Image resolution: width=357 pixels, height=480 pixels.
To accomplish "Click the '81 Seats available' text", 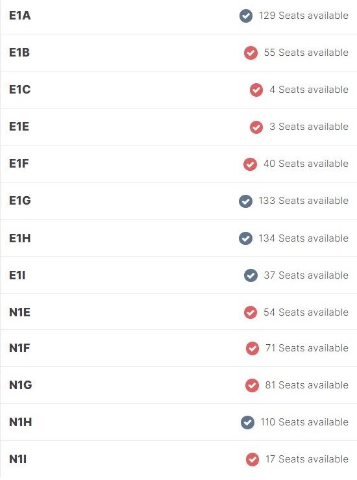I will tap(306, 385).
